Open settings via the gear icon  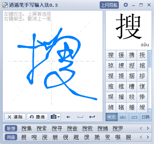126,5
